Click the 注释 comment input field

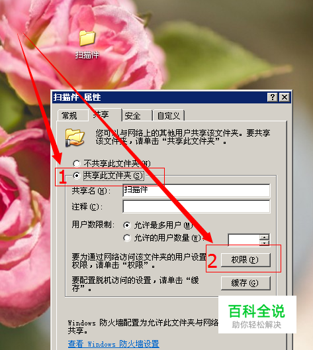(x=197, y=206)
